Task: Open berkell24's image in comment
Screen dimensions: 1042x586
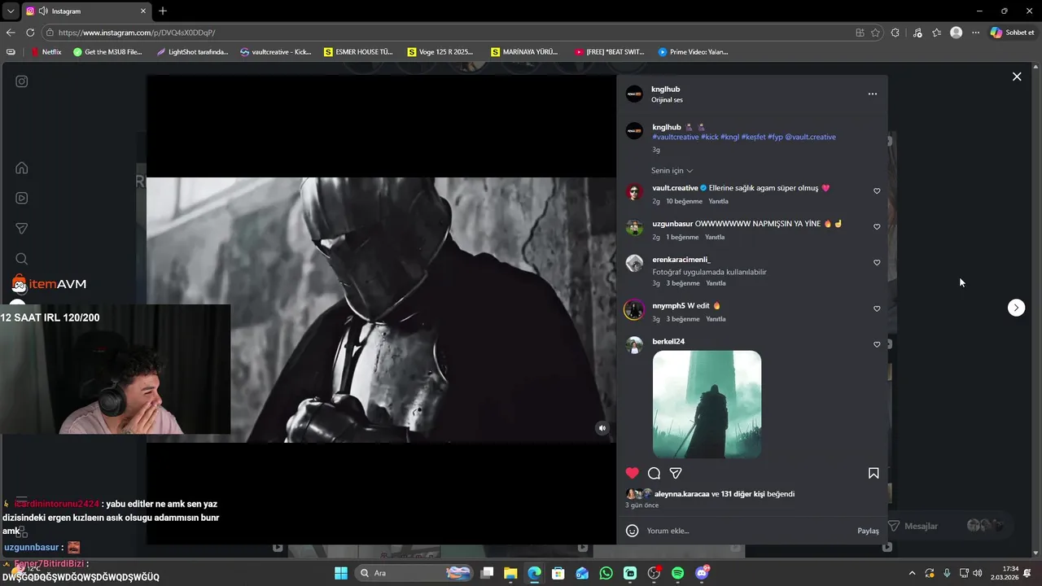Action: [707, 405]
